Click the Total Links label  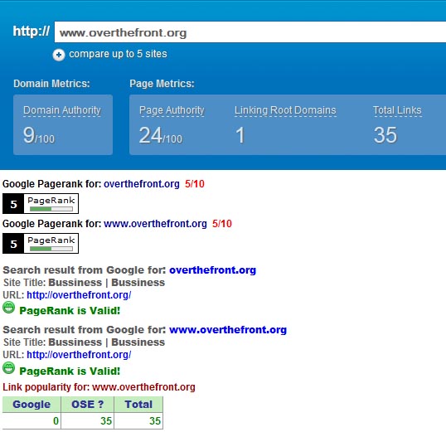point(397,110)
